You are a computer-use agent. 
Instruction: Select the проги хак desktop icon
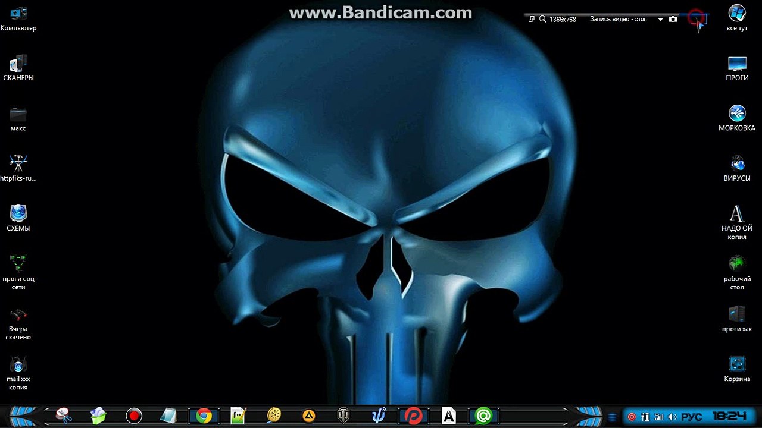[x=737, y=319]
